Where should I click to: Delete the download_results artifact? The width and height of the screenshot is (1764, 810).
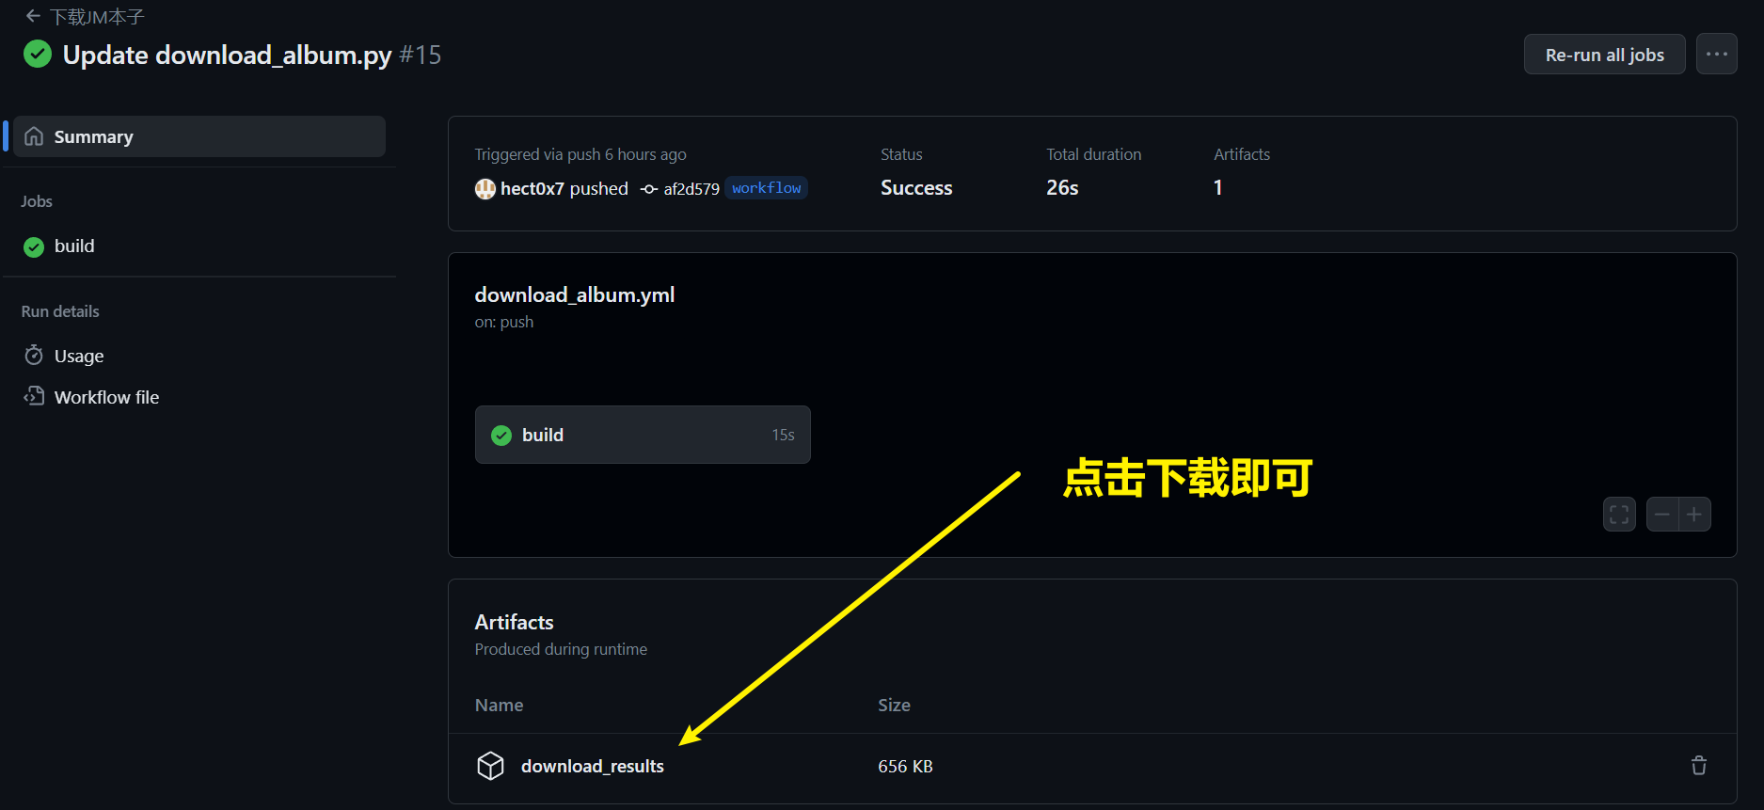tap(1698, 766)
